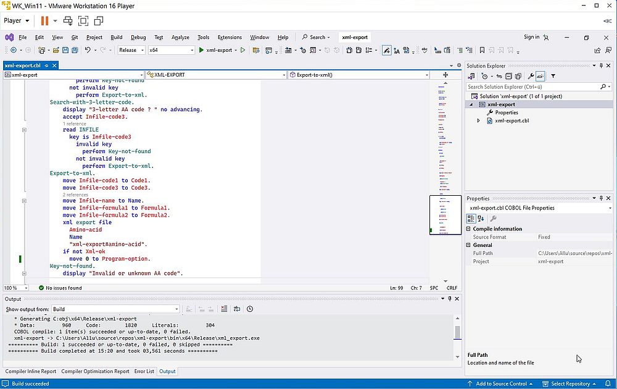Open the Debug menu
The height and width of the screenshot is (389, 617).
tap(138, 38)
